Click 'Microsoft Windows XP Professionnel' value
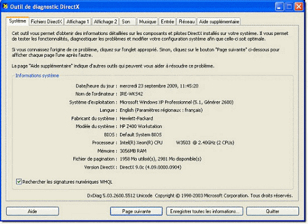This screenshot has width=308, height=224. 156,103
